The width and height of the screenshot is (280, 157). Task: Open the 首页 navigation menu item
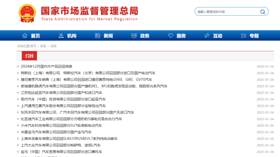pos(36,35)
